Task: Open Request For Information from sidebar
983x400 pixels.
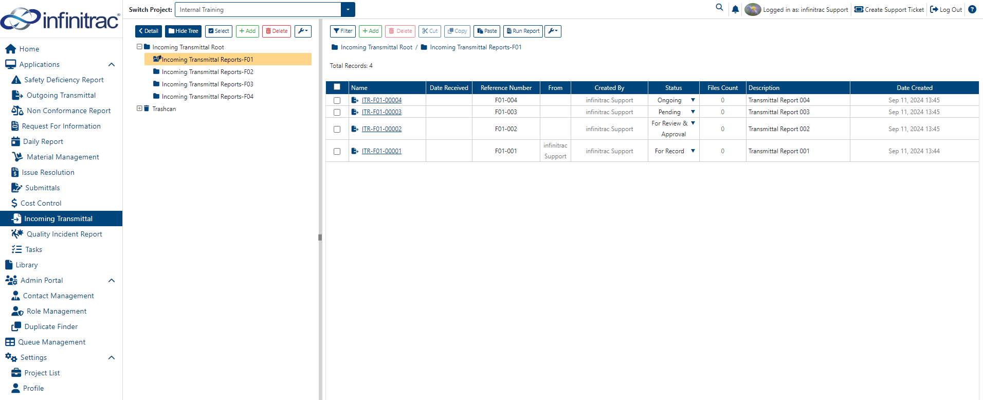Action: (x=61, y=126)
